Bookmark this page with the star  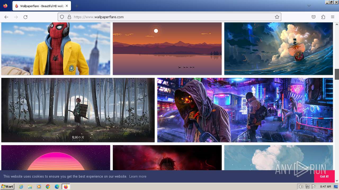click(277, 17)
